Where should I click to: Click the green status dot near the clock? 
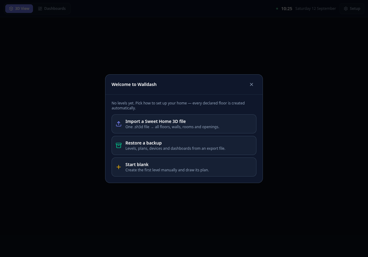click(x=277, y=9)
